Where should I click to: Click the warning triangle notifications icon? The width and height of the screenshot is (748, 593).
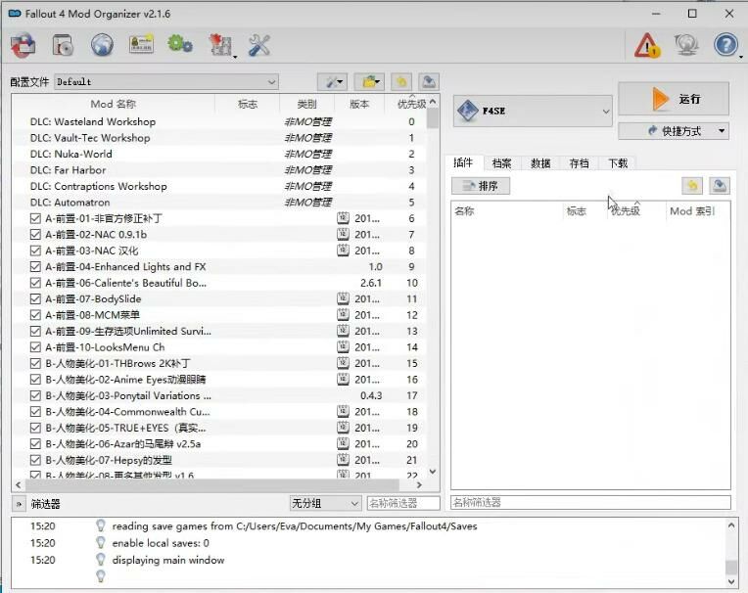point(647,45)
